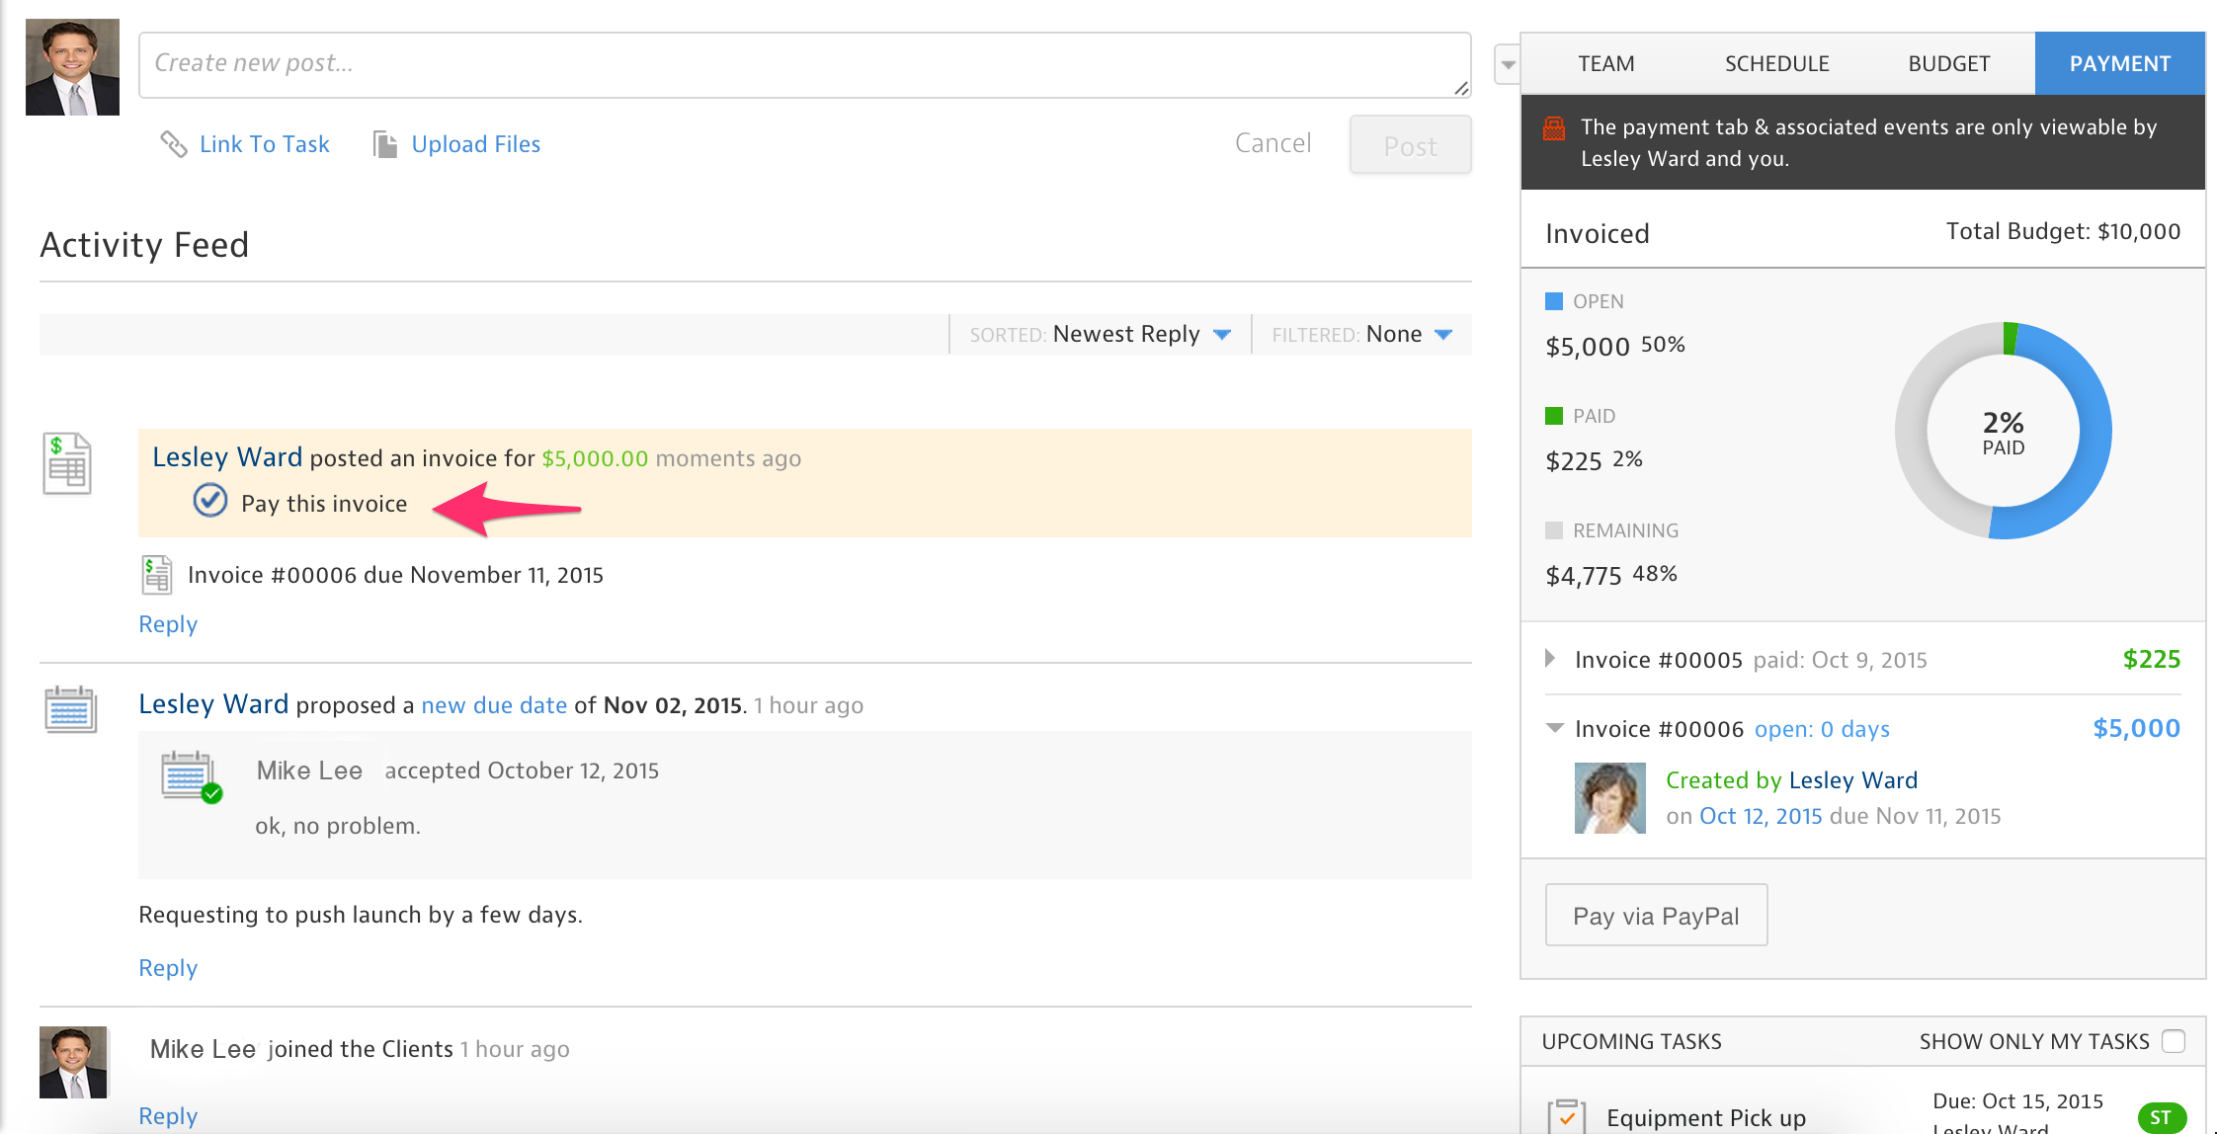
Task: Click small invoice icon next to Invoice #00006
Action: tap(156, 575)
